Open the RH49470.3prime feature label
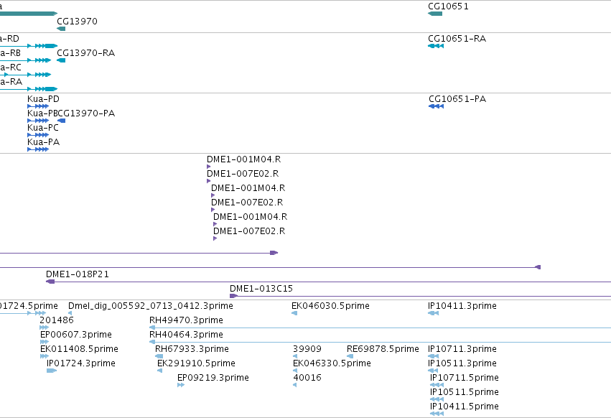This screenshot has height=418, width=611. pos(186,320)
